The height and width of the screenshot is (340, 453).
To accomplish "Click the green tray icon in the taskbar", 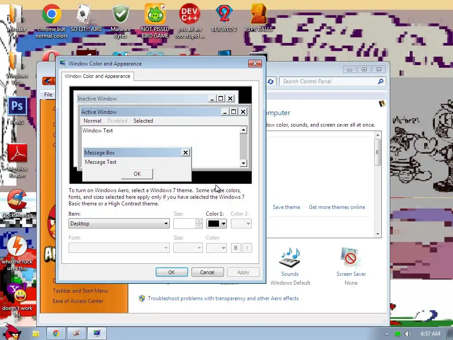I will (398, 334).
